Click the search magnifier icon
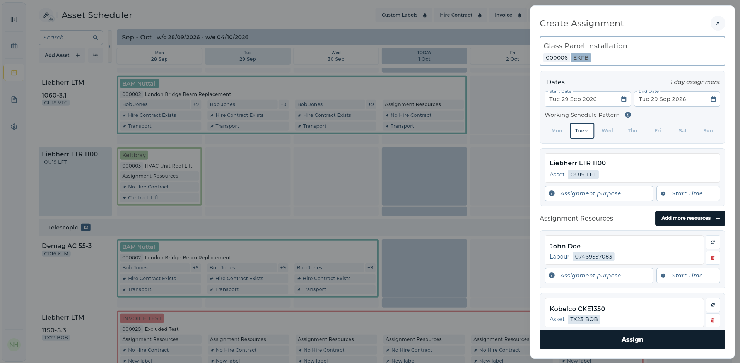 pyautogui.click(x=95, y=38)
